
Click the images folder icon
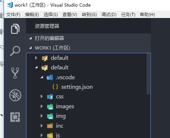click(50, 106)
